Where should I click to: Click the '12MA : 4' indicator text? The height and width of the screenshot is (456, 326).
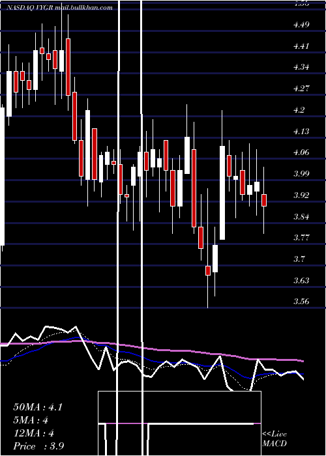[x=33, y=433]
